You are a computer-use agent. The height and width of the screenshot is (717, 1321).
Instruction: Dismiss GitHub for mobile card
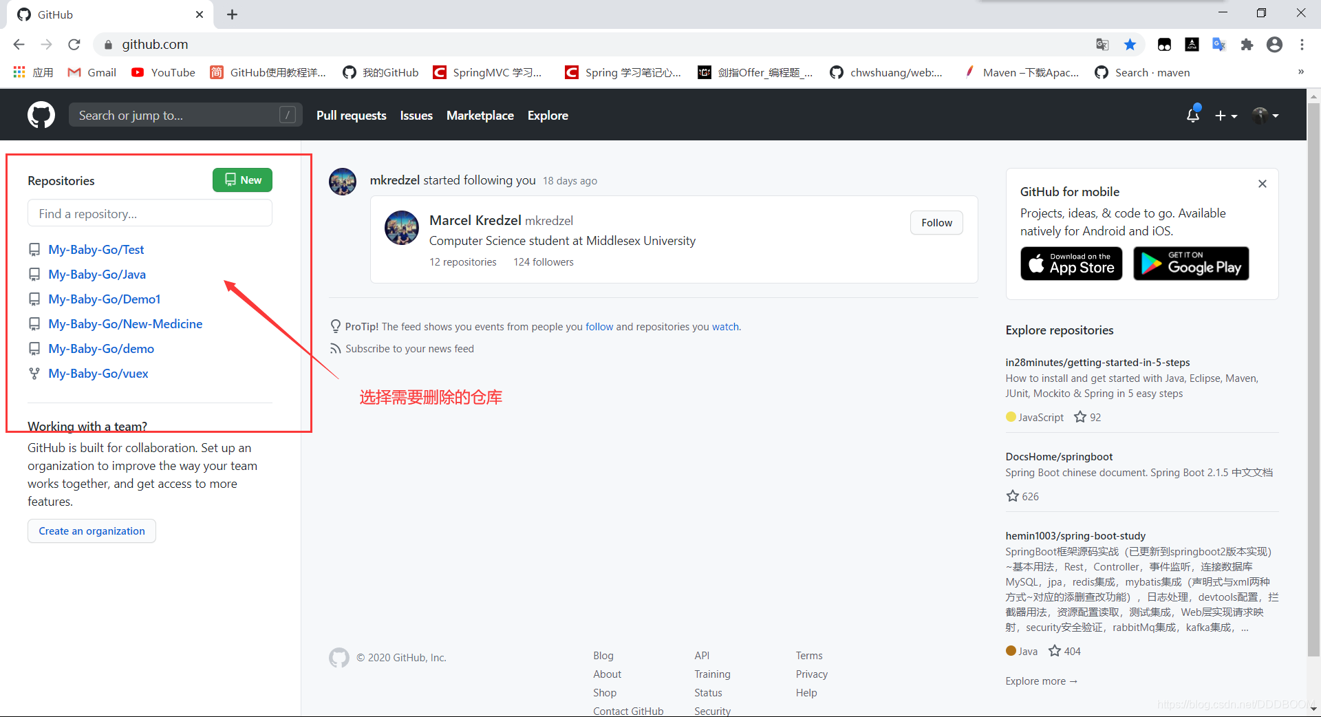coord(1263,184)
